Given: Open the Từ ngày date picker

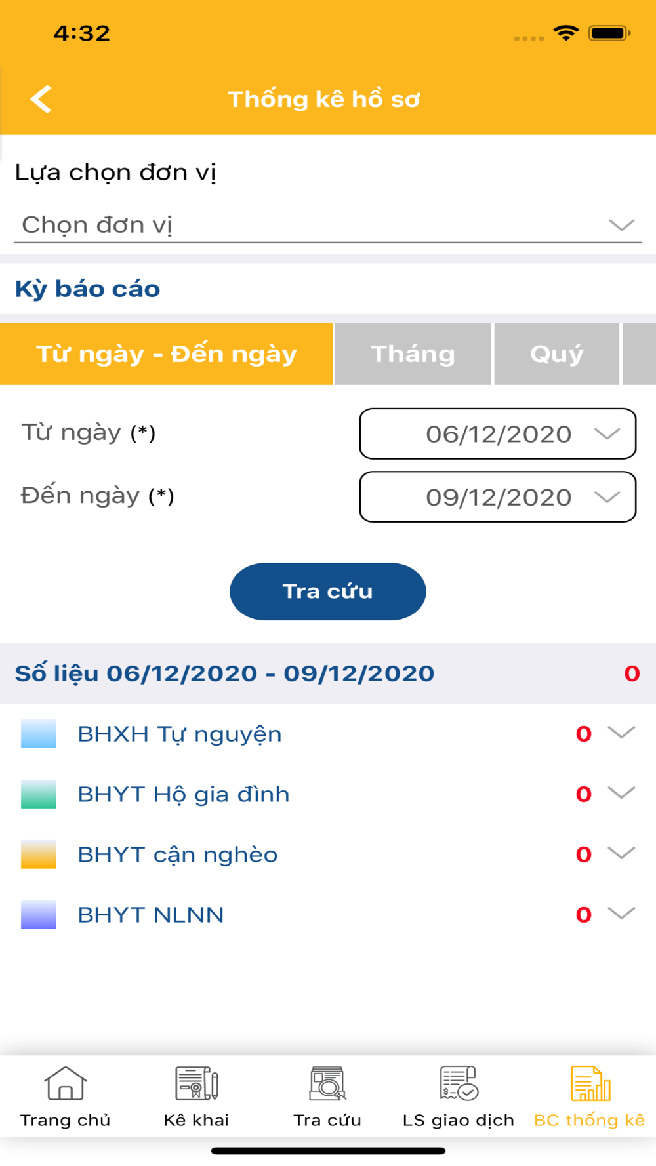Looking at the screenshot, I should [x=497, y=434].
